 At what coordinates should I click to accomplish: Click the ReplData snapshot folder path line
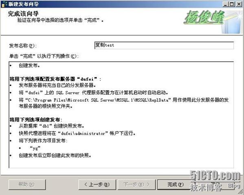pyautogui.click(x=123, y=103)
